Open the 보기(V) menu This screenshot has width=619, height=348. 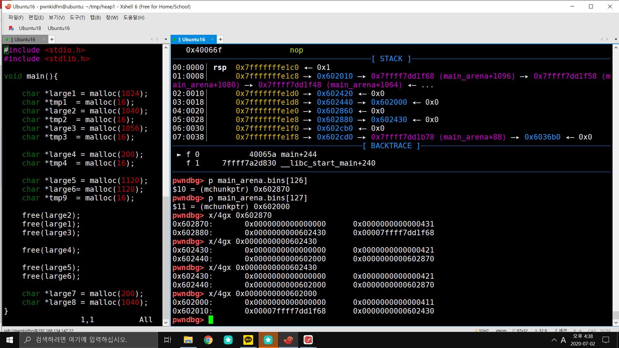click(57, 17)
